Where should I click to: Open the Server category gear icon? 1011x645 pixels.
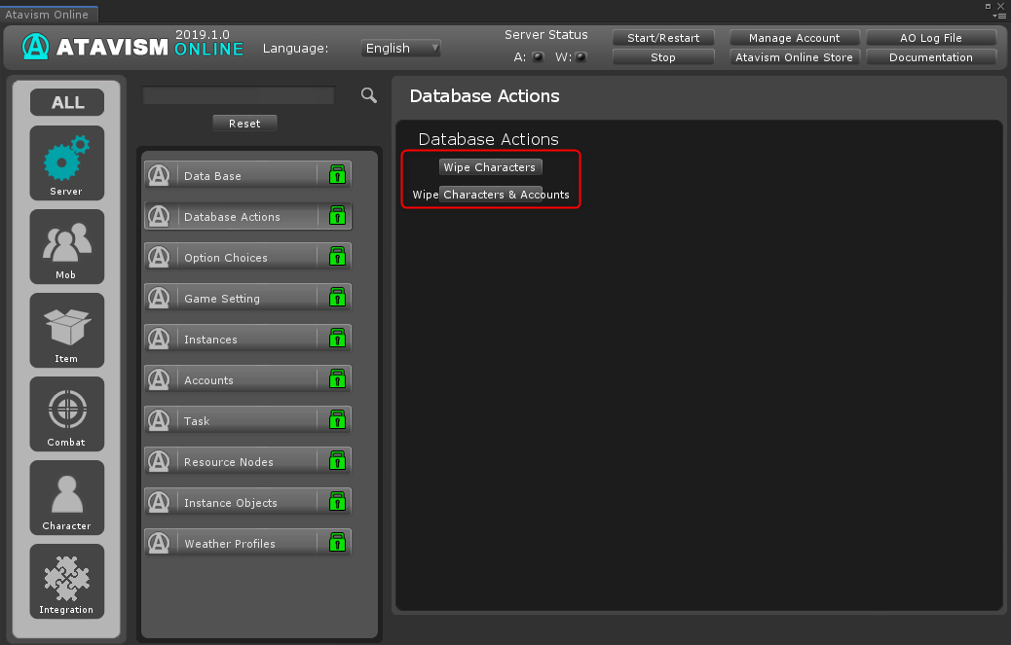tap(66, 161)
